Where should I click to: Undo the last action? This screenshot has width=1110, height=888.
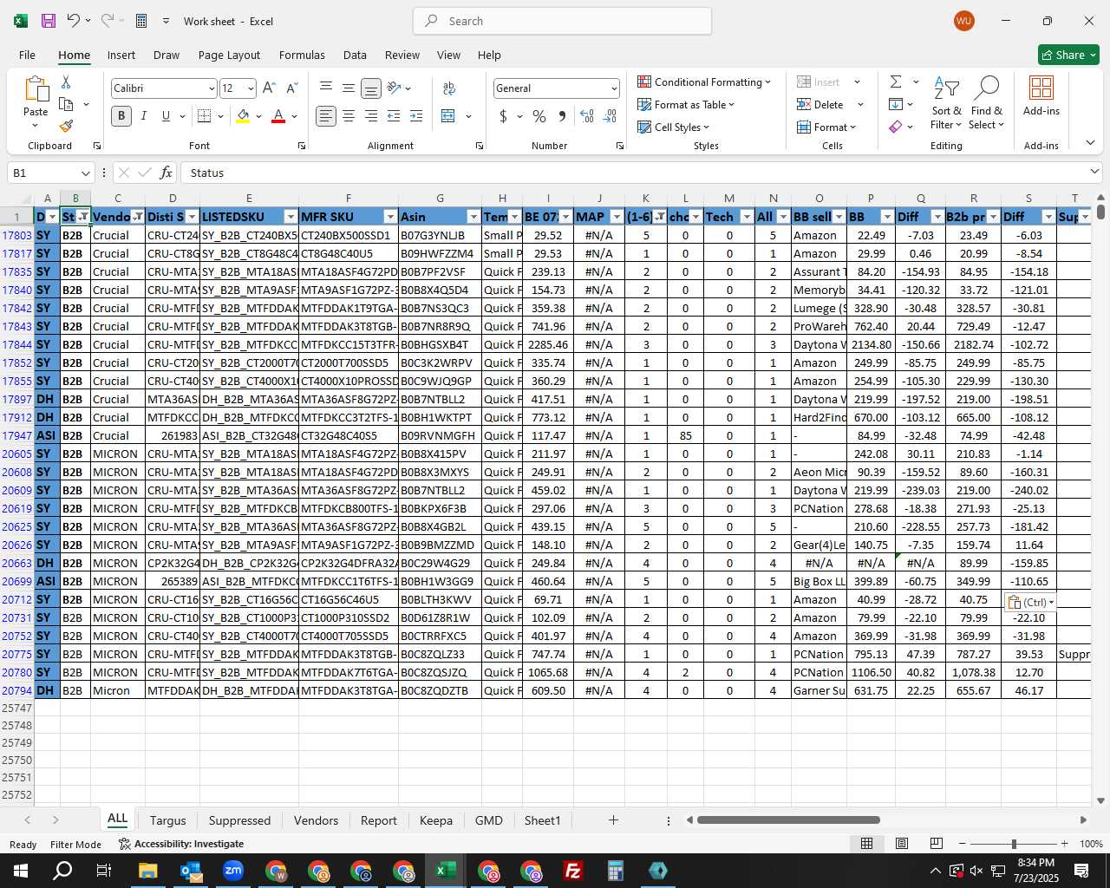pos(74,21)
